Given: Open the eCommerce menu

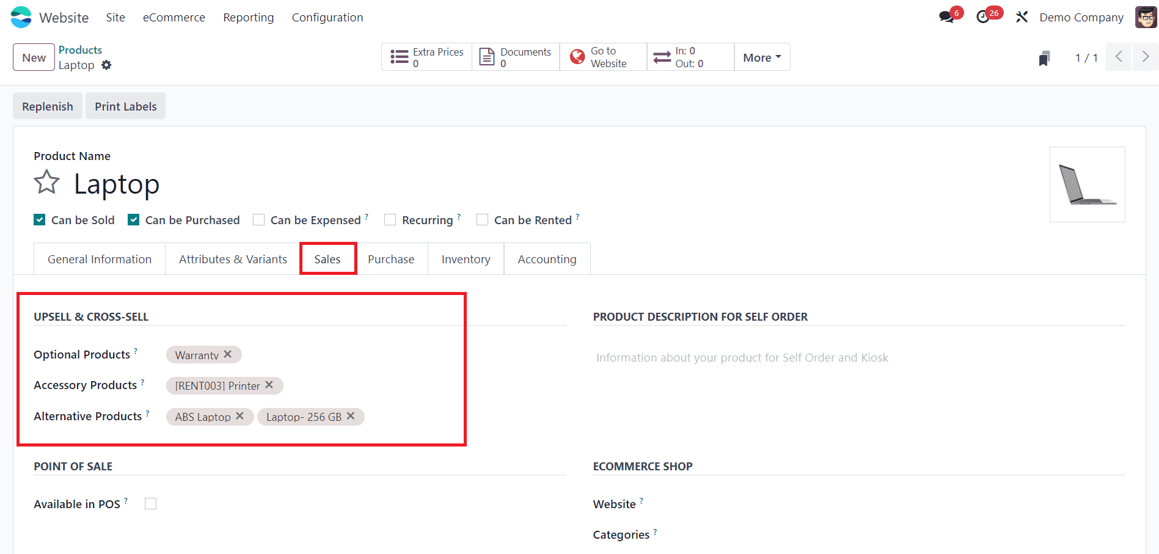Looking at the screenshot, I should click(174, 17).
